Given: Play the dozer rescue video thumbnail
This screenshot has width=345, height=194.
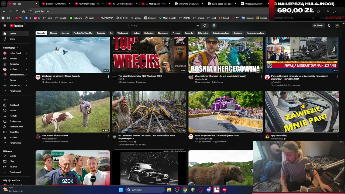Looking at the screenshot, I should click(x=149, y=112).
